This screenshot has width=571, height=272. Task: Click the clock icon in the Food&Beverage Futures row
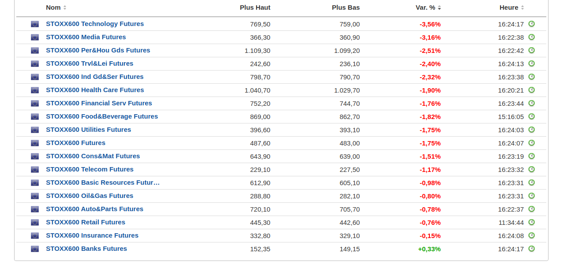(531, 116)
